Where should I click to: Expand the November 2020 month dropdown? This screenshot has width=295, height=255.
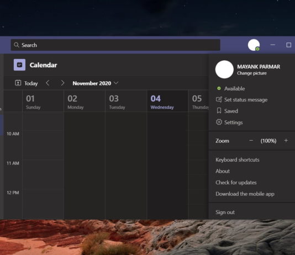[x=116, y=83]
